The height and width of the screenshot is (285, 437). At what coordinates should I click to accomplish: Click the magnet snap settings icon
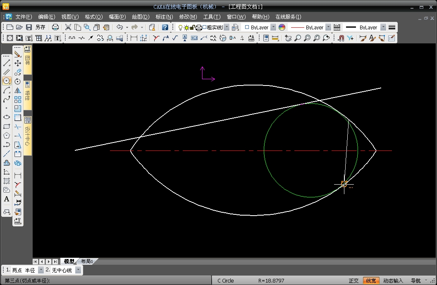point(341,38)
